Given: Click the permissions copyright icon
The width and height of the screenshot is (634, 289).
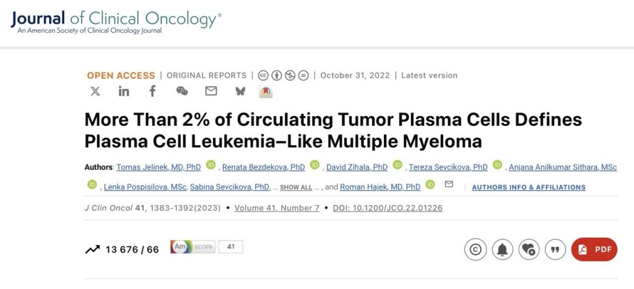Looking at the screenshot, I should click(475, 249).
